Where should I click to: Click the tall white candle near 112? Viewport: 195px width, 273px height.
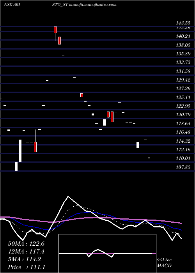(20, 151)
